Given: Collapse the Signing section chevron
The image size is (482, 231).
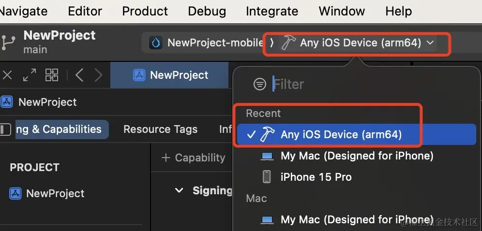Looking at the screenshot, I should point(179,190).
